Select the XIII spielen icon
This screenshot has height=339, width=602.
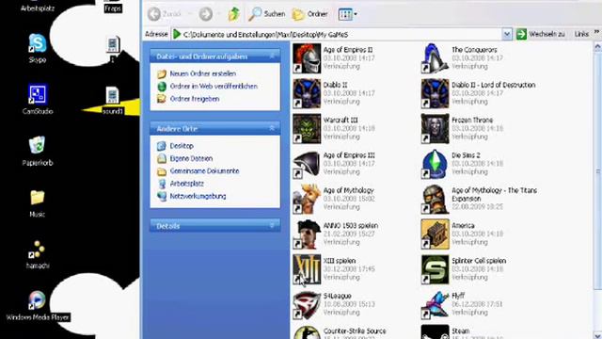[307, 269]
